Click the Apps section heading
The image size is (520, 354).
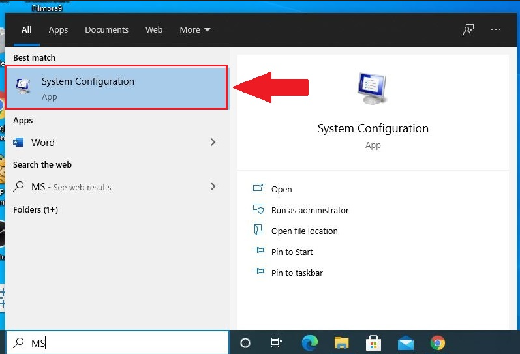click(23, 121)
